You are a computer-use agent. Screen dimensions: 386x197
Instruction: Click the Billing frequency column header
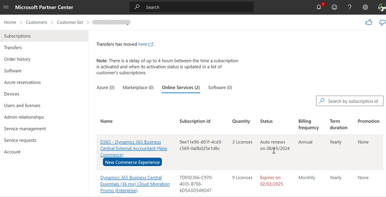point(308,124)
